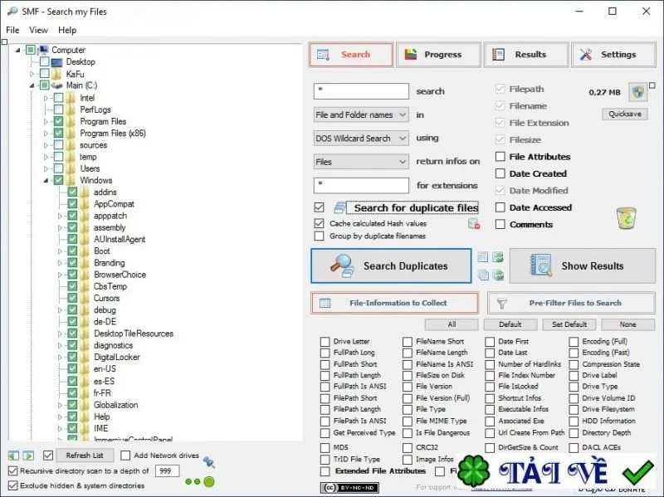
Task: Open the View menu
Action: (x=38, y=30)
